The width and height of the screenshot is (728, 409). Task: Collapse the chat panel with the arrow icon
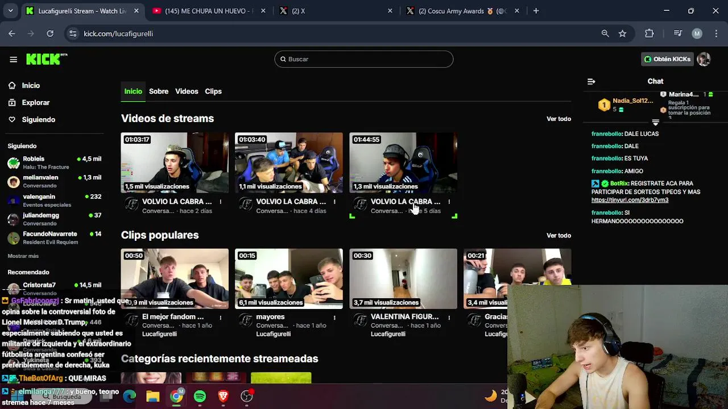click(x=591, y=81)
